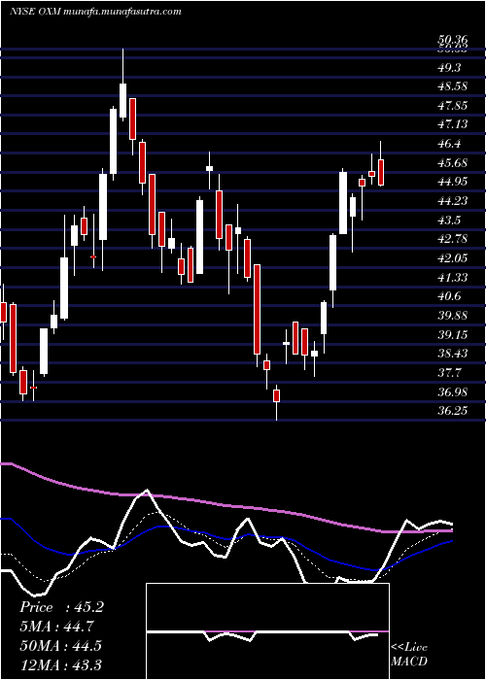The height and width of the screenshot is (680, 486).
Task: Click the 44.23 price axis label
Action: [453, 201]
